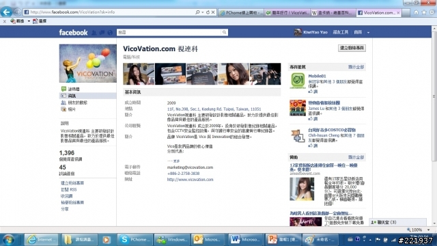Go back with the browser Back arrow

pyautogui.click(x=6, y=12)
